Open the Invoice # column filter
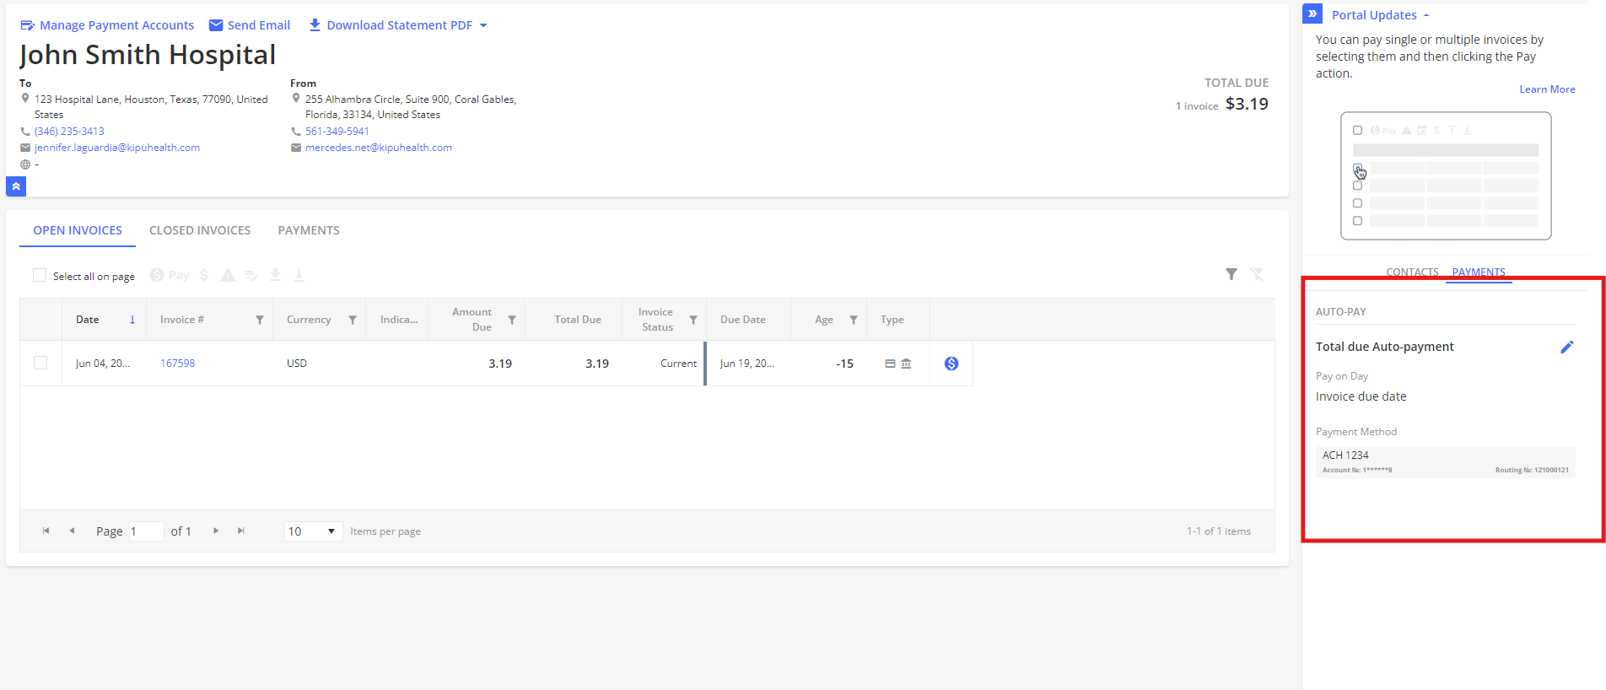 [x=260, y=320]
